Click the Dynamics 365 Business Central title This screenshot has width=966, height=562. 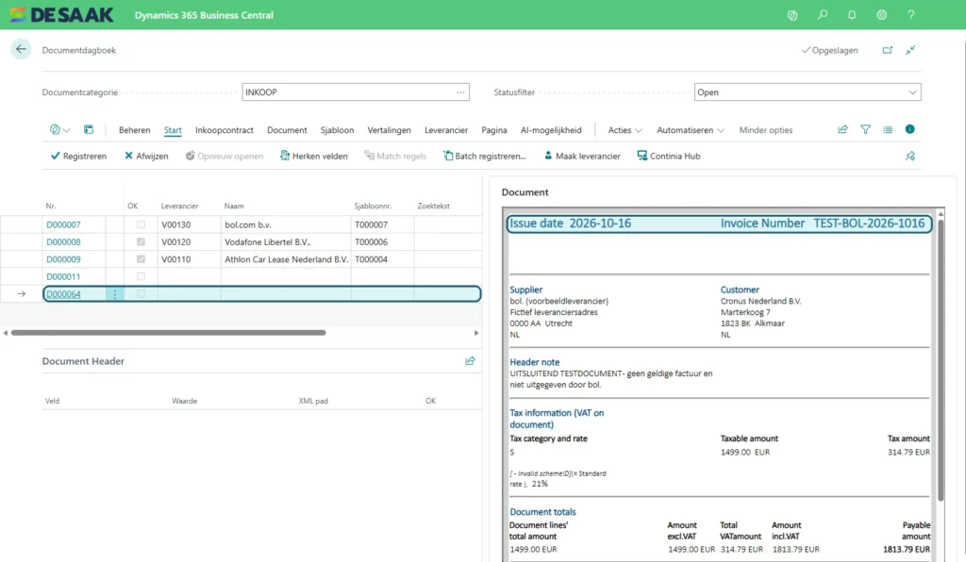point(204,15)
